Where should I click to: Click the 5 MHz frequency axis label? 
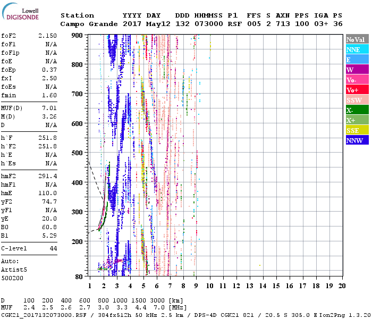[143, 286]
